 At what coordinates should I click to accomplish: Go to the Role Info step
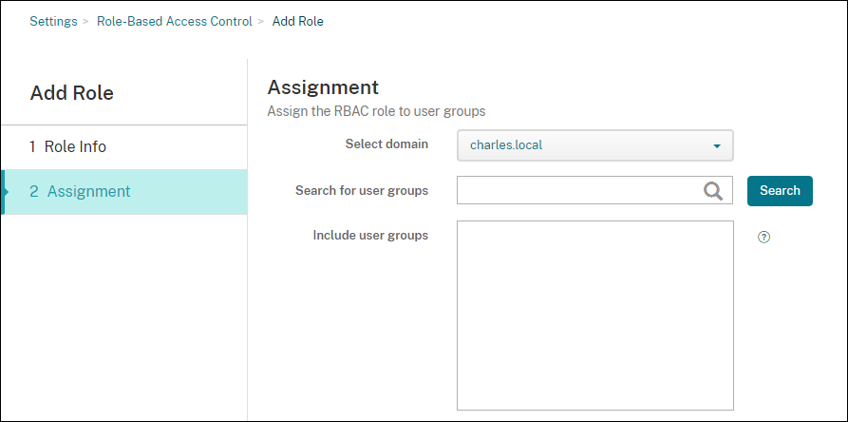point(75,147)
